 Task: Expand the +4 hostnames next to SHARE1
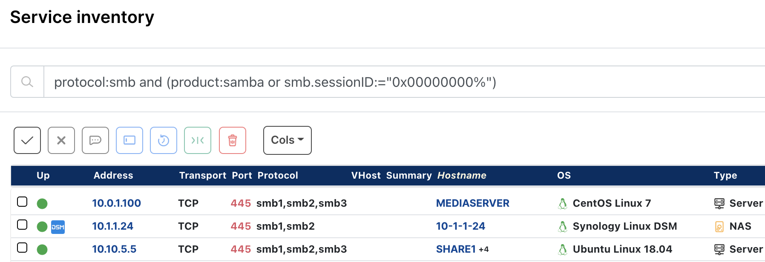(x=483, y=250)
